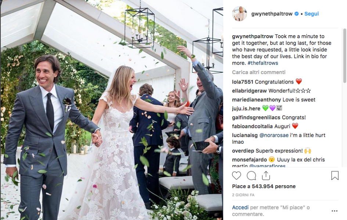347x220 pixels.
Task: Open the three-dot more options menu
Action: (335, 211)
